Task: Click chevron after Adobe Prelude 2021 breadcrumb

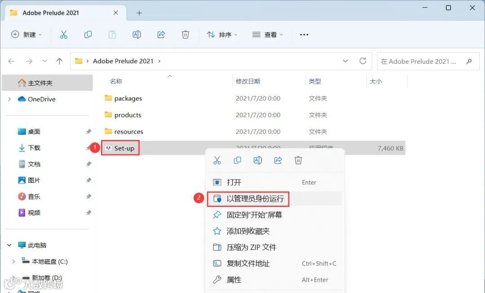Action: click(159, 61)
